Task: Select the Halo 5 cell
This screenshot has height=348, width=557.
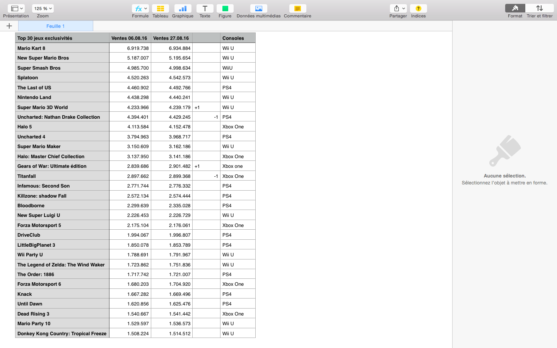Action: click(62, 126)
